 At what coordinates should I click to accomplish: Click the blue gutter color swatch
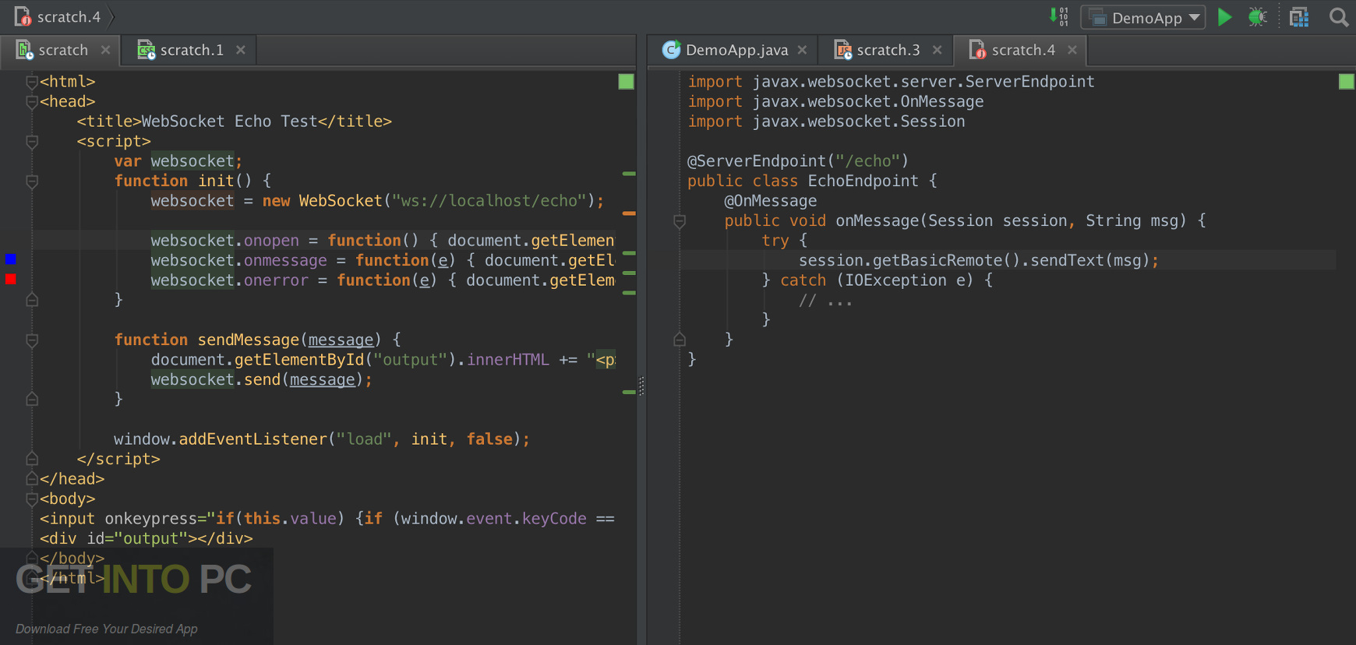(11, 259)
